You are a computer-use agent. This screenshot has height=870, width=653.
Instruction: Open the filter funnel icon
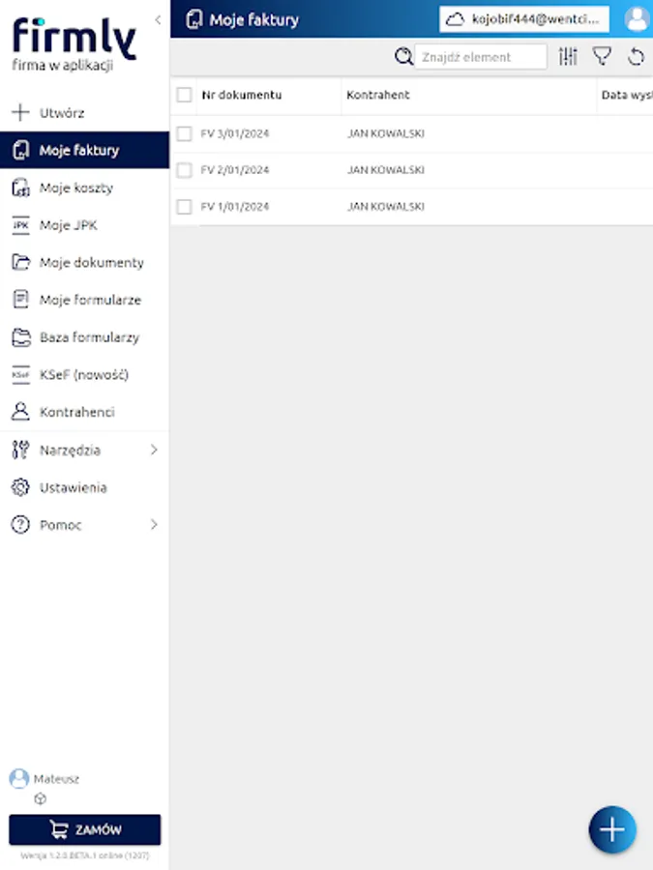point(602,57)
